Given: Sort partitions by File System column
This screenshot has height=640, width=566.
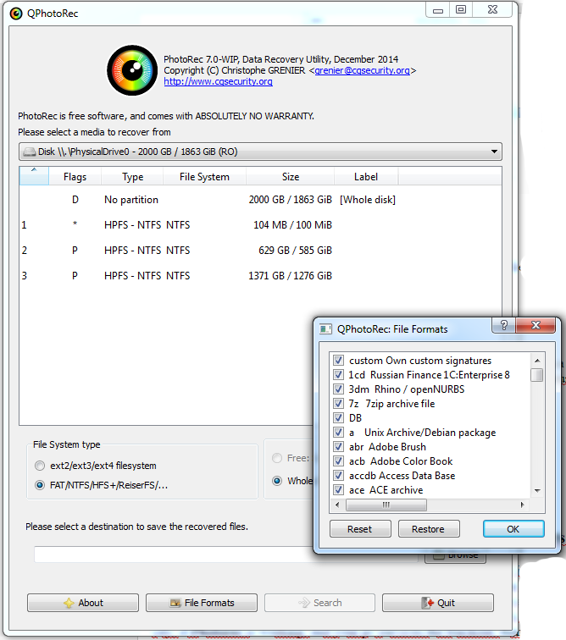Looking at the screenshot, I should point(204,177).
